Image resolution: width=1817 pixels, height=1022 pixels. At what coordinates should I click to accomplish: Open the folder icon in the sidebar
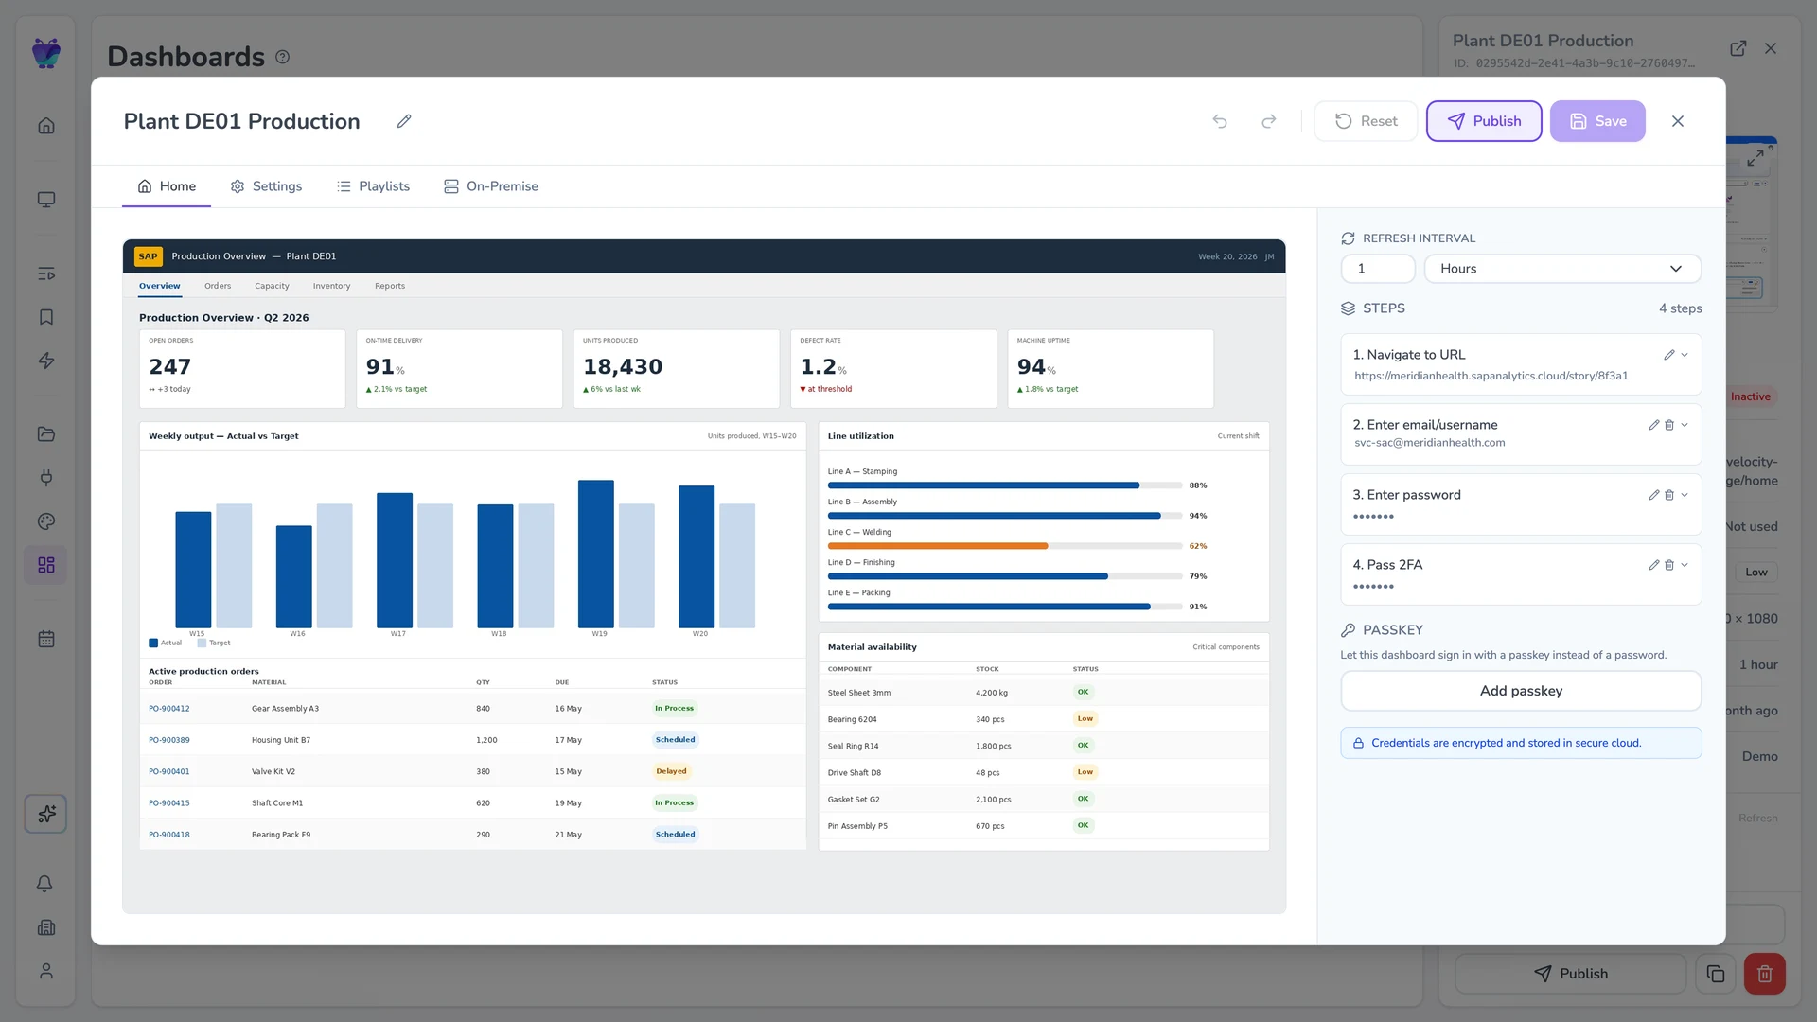[x=46, y=434]
